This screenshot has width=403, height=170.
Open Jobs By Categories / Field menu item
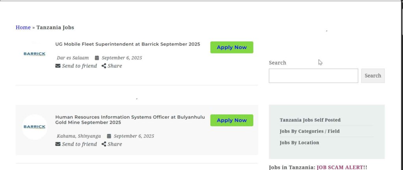coord(309,131)
